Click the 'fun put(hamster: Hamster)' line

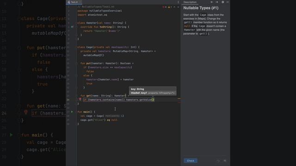click(x=107, y=64)
